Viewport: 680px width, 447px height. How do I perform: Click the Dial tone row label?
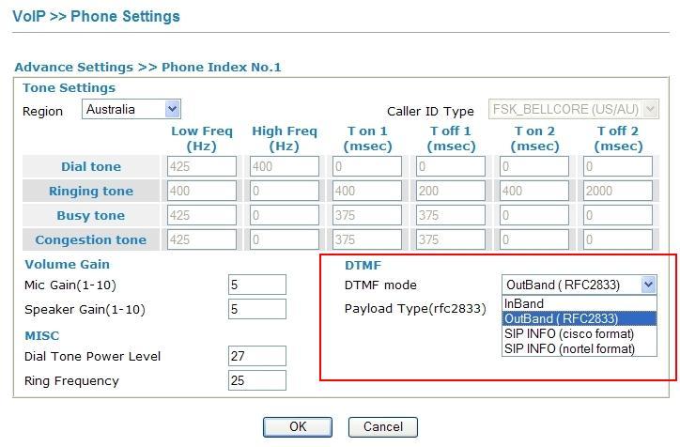(91, 166)
